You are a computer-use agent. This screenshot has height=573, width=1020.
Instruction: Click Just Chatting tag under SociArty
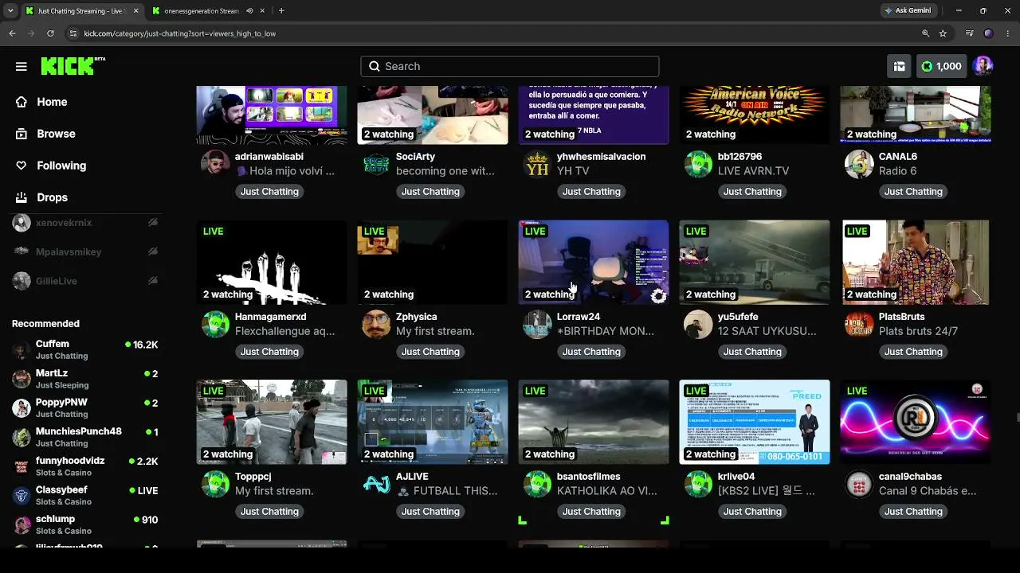[x=430, y=192]
